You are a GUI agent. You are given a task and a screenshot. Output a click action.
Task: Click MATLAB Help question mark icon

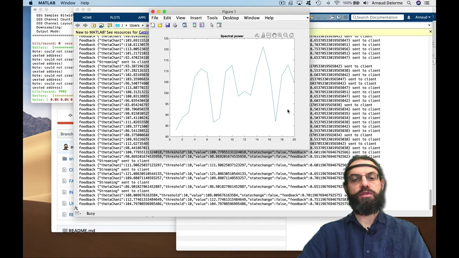[x=339, y=17]
